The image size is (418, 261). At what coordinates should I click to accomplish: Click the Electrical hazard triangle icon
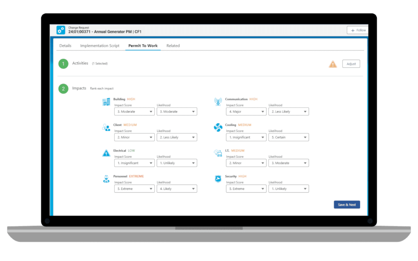[x=106, y=153]
